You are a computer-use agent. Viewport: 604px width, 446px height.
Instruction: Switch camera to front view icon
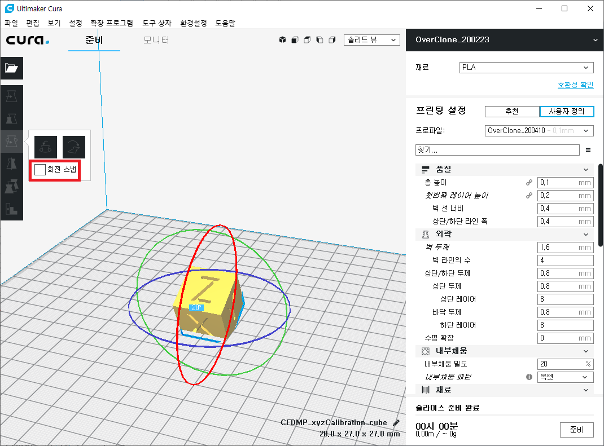point(295,39)
